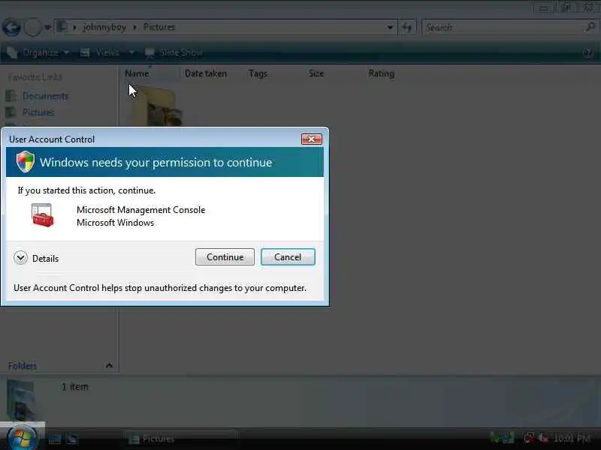The image size is (601, 450).
Task: Sort by the Size column header
Action: pyautogui.click(x=316, y=73)
